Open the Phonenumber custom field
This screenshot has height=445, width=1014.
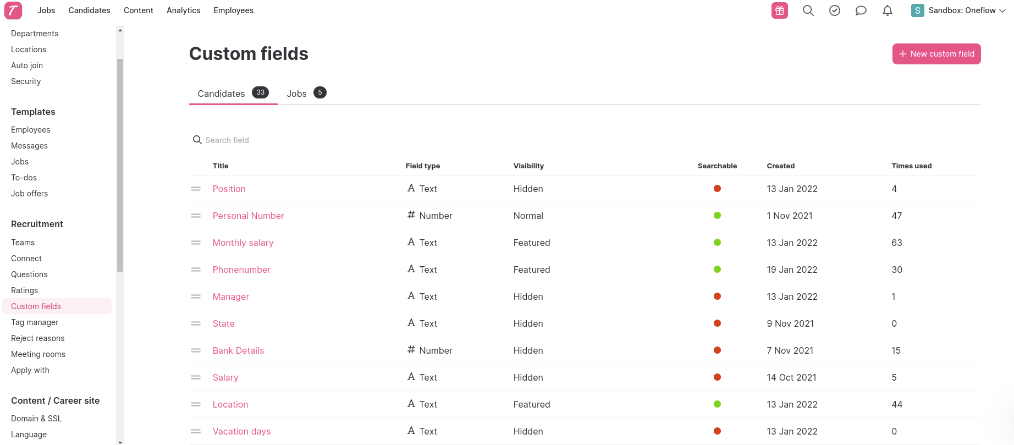pyautogui.click(x=241, y=270)
